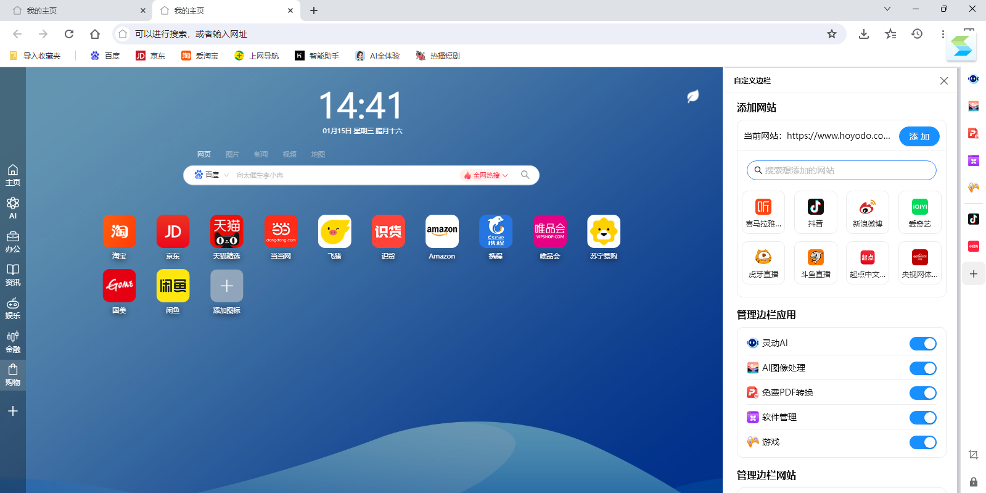Open the 当当网 shortcut tile

(x=281, y=231)
